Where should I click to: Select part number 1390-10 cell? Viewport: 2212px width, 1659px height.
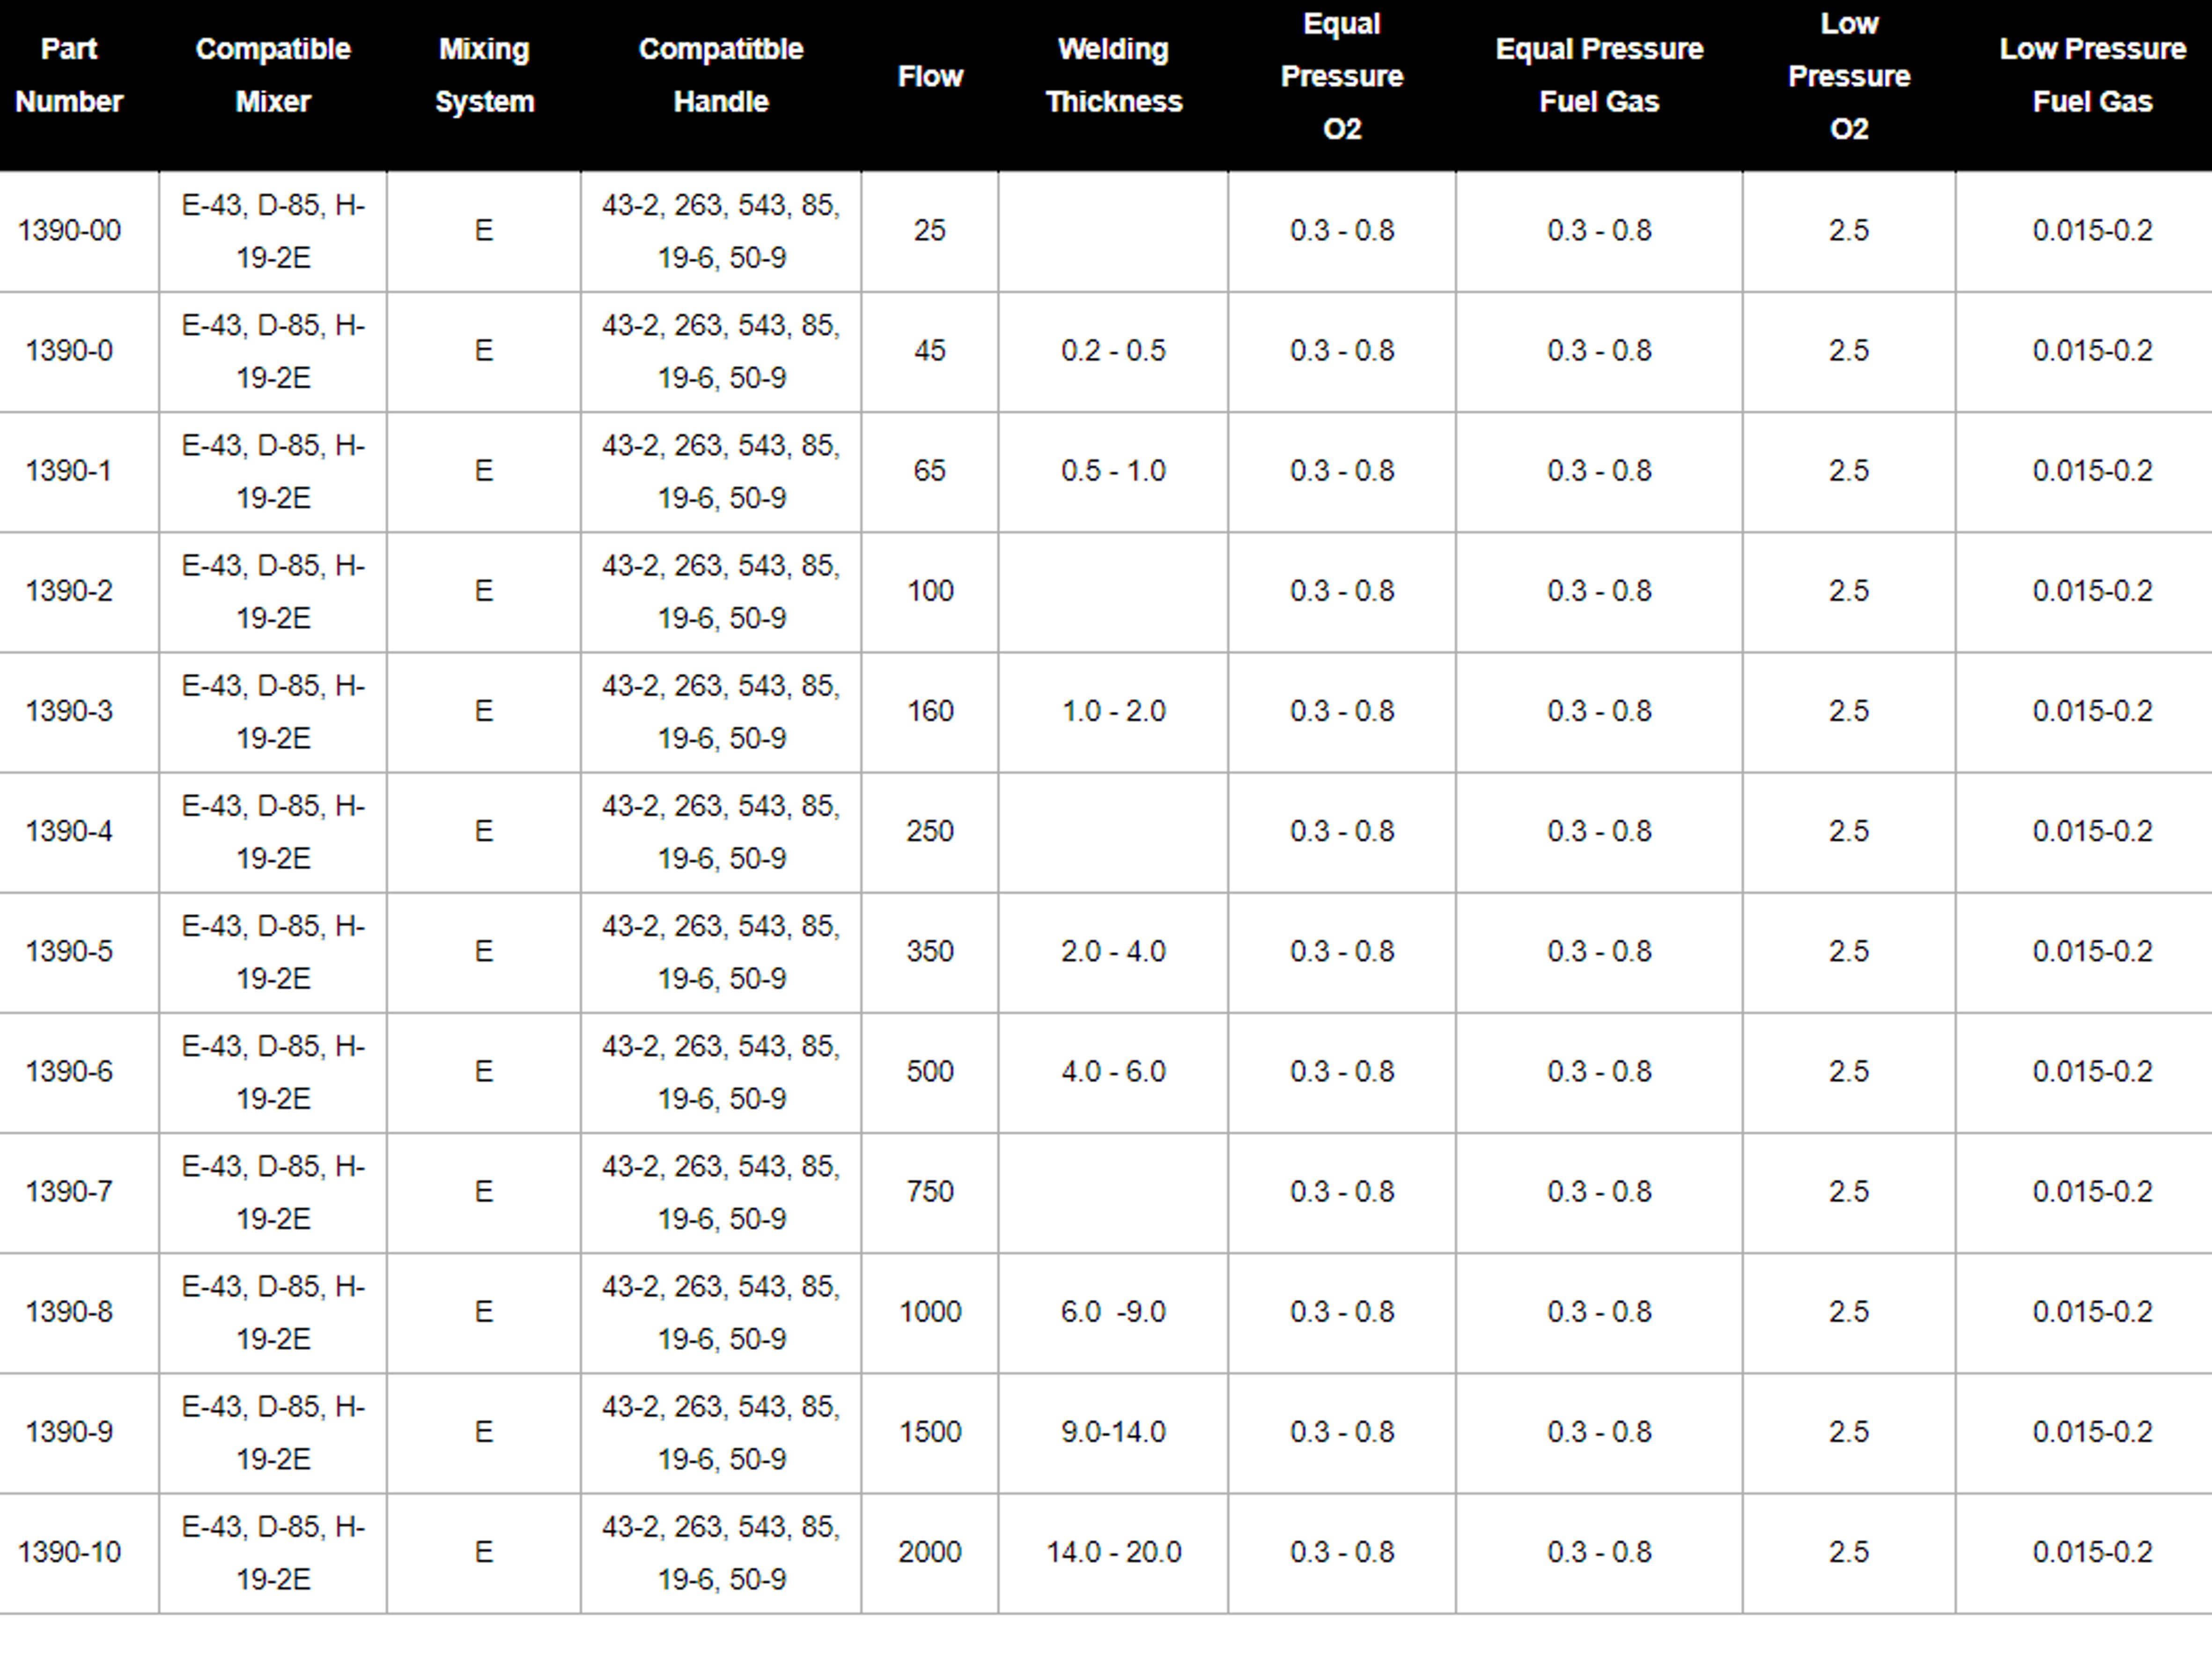click(x=69, y=1552)
